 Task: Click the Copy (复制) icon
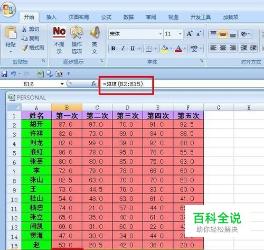click(x=24, y=38)
